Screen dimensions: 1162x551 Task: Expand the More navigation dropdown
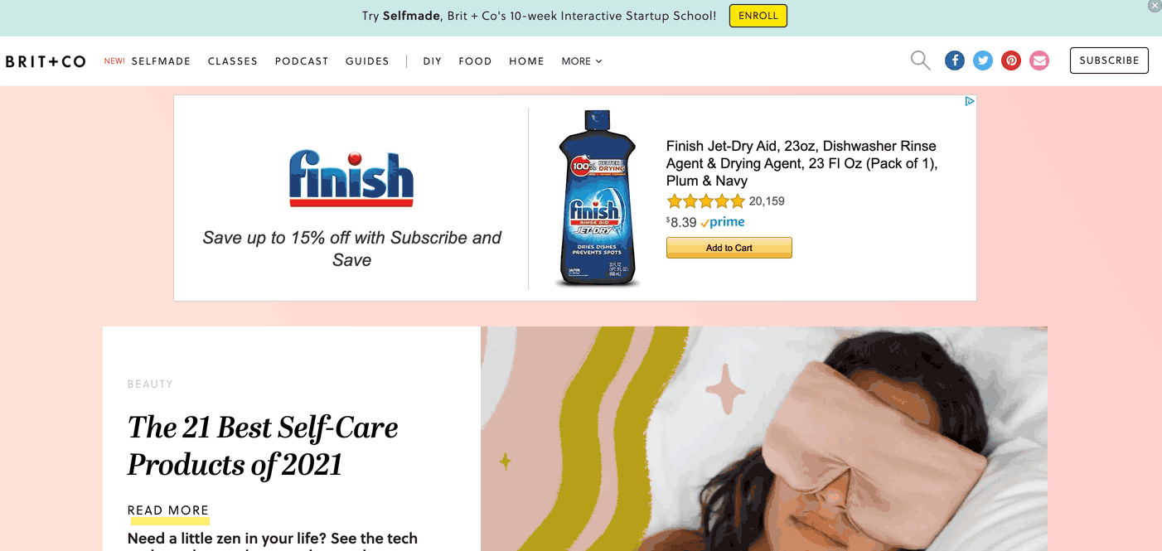pyautogui.click(x=582, y=61)
